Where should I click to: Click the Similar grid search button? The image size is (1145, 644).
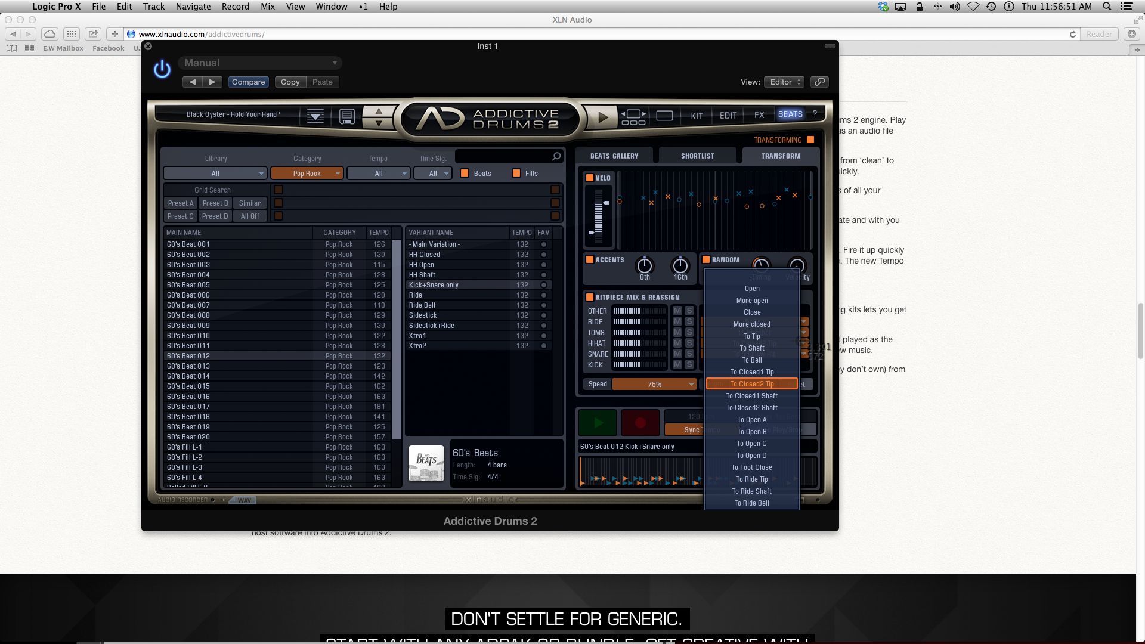(x=249, y=203)
